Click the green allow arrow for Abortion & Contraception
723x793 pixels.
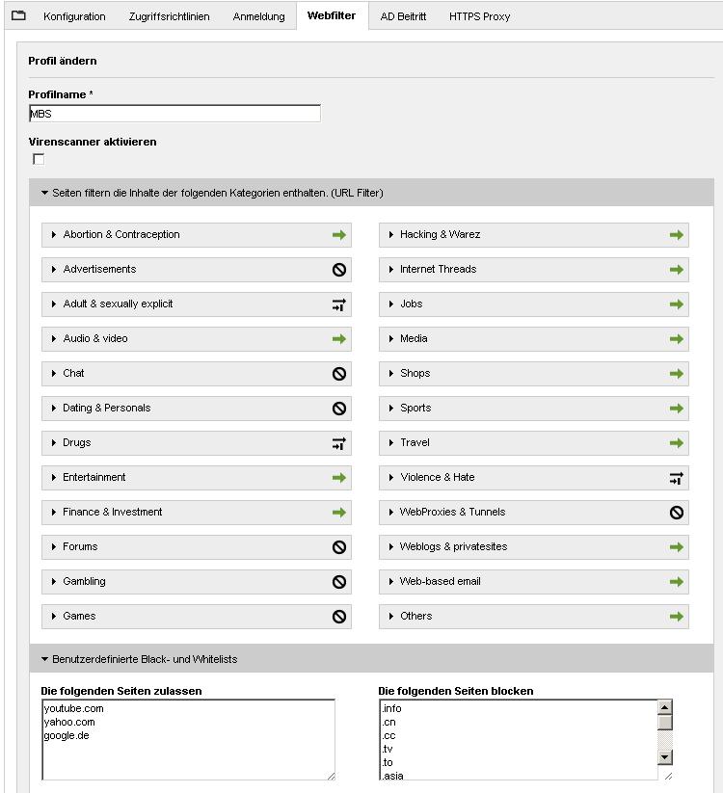tap(339, 235)
